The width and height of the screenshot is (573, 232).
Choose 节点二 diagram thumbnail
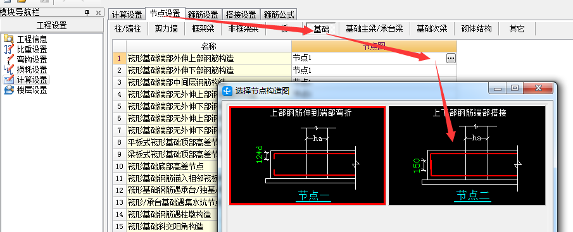point(467,156)
